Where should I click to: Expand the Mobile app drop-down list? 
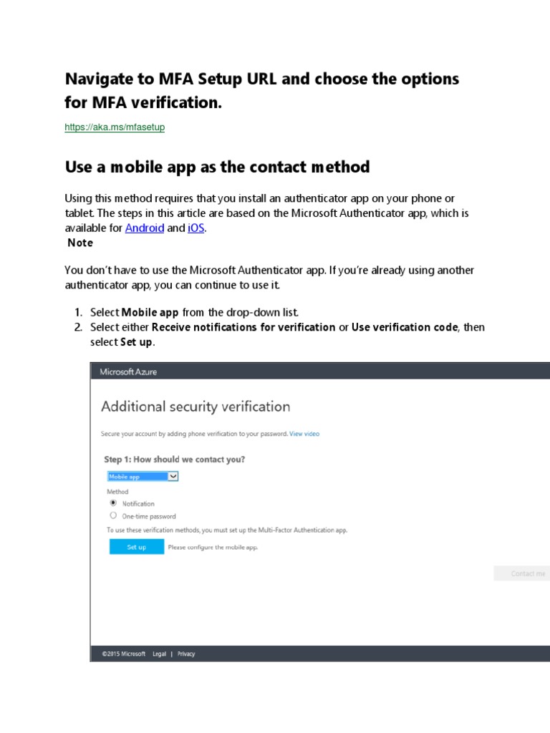click(173, 476)
